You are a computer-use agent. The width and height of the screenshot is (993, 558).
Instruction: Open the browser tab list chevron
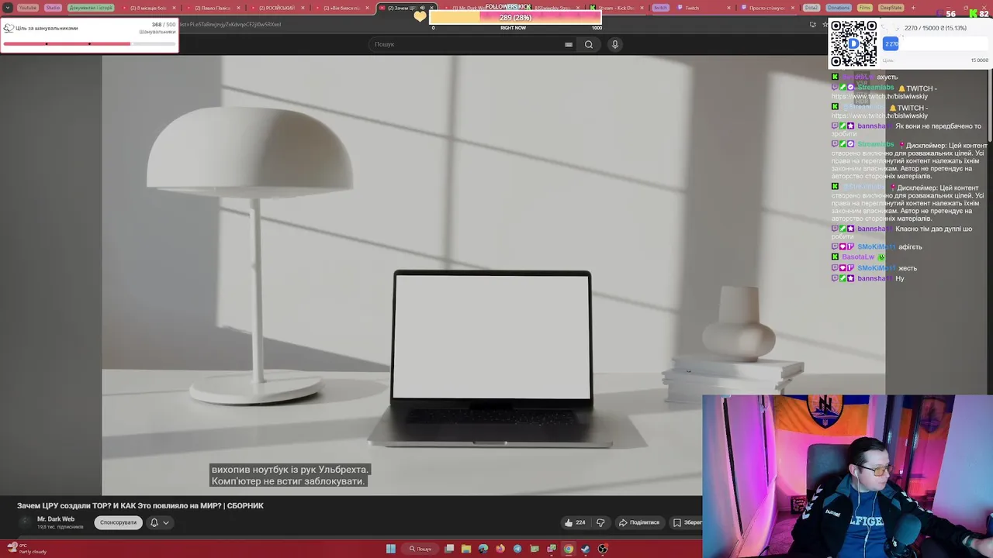(7, 8)
